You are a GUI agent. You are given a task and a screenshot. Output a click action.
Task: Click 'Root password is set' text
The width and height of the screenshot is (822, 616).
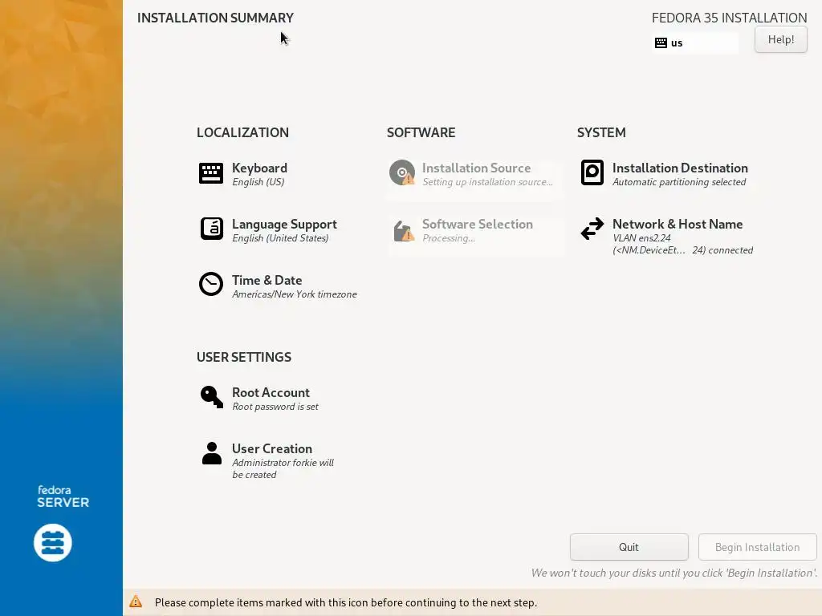click(275, 407)
